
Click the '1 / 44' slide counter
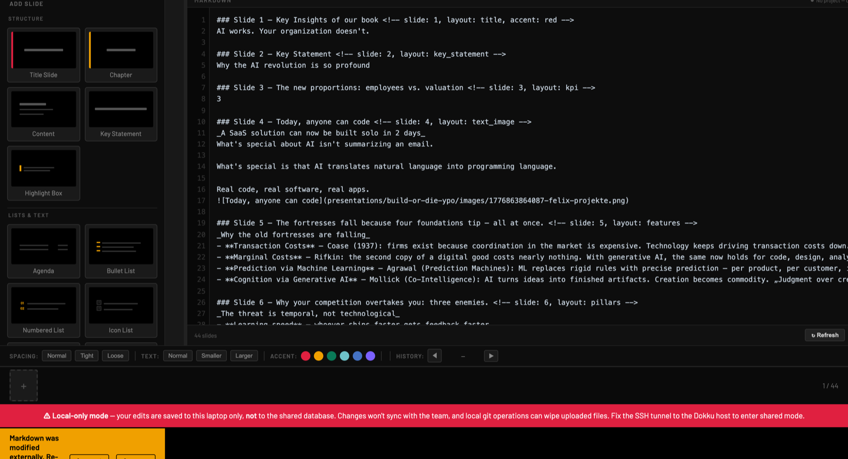tap(830, 386)
